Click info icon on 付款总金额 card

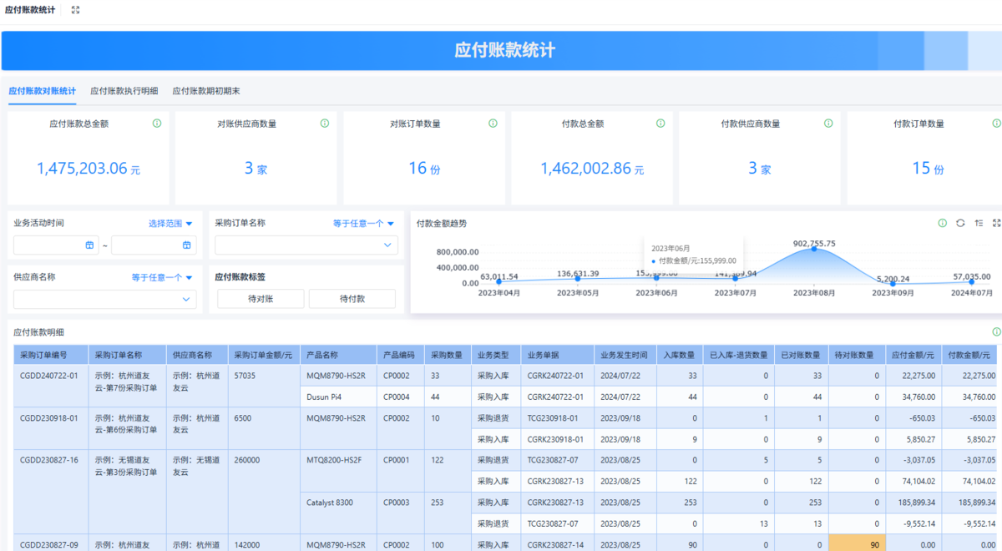660,124
